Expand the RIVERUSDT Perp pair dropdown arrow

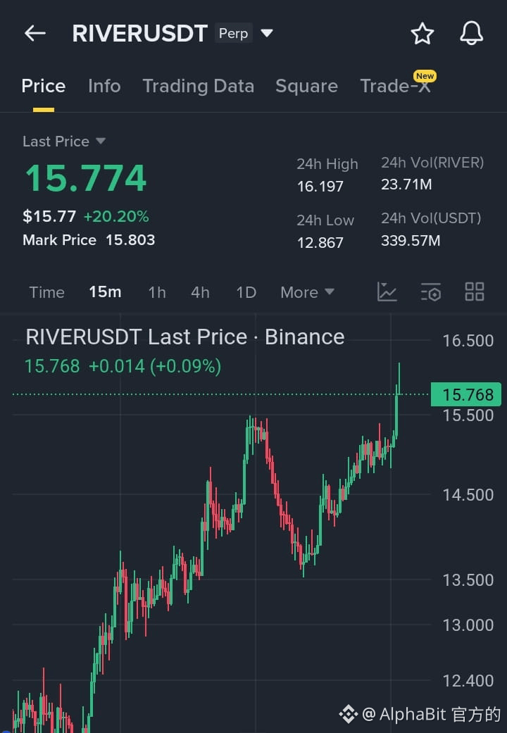pyautogui.click(x=267, y=33)
